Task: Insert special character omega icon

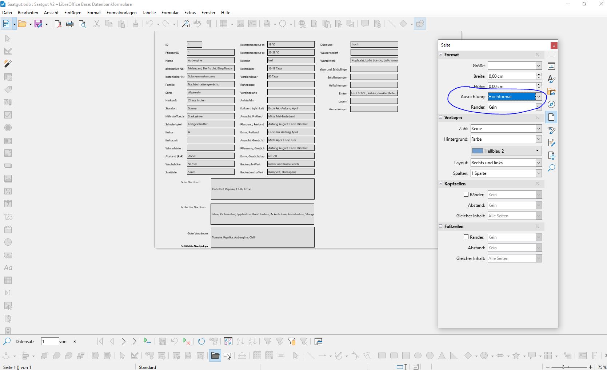Action: (283, 24)
